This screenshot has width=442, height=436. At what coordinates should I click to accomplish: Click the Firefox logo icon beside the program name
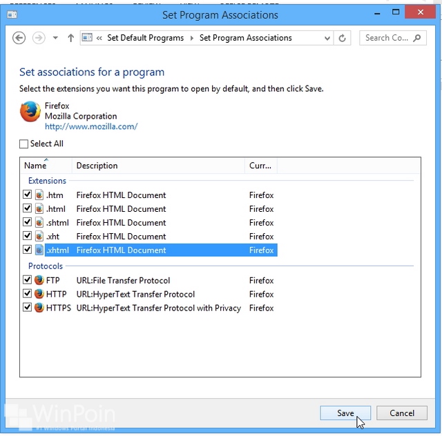30,112
